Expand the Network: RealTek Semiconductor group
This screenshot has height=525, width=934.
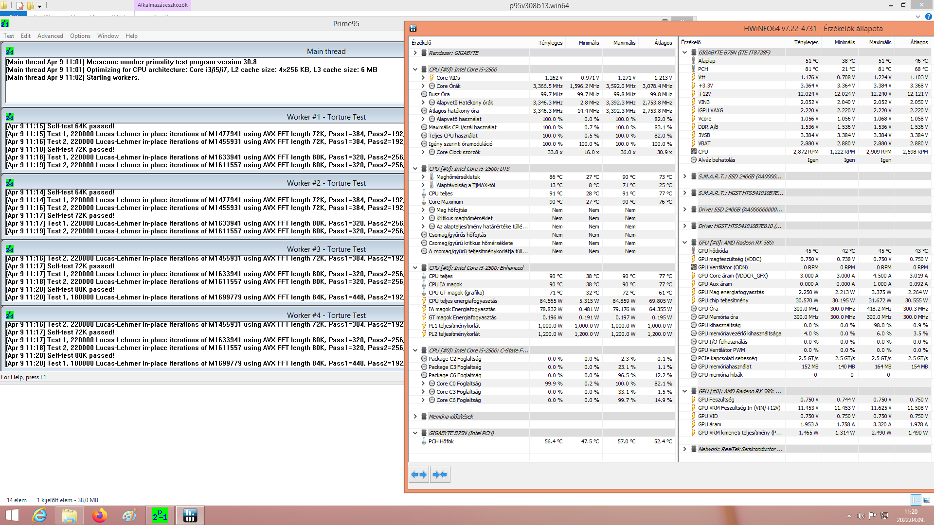[x=684, y=449]
